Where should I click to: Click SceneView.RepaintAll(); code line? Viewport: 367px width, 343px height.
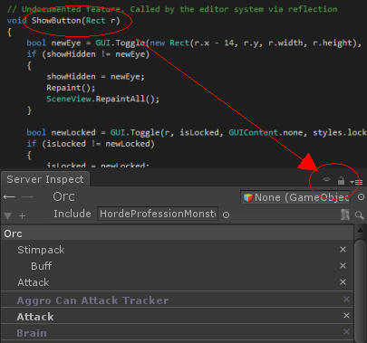click(102, 99)
